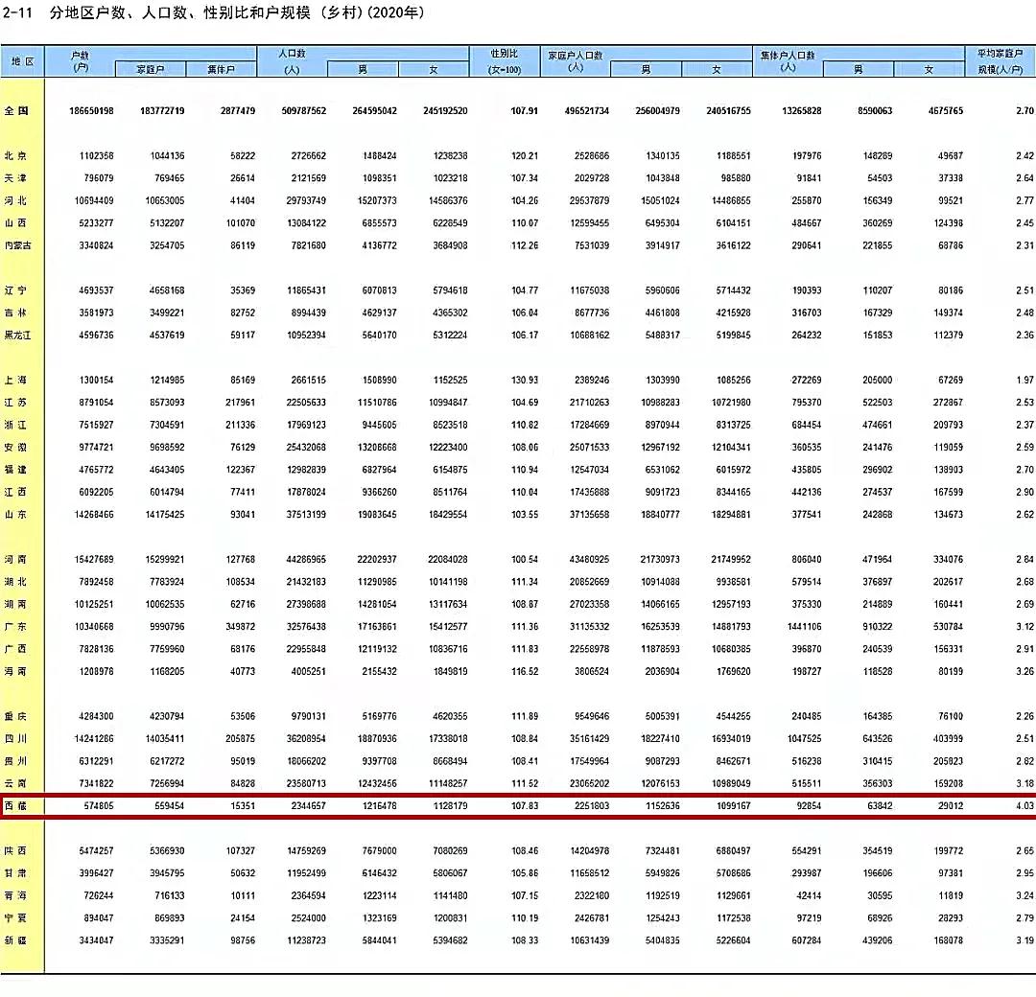Click the 平均家庭户规模 column header

tap(1000, 61)
